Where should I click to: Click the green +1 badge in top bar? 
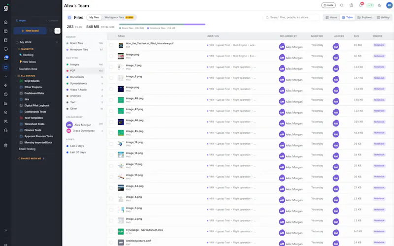coord(370,5)
